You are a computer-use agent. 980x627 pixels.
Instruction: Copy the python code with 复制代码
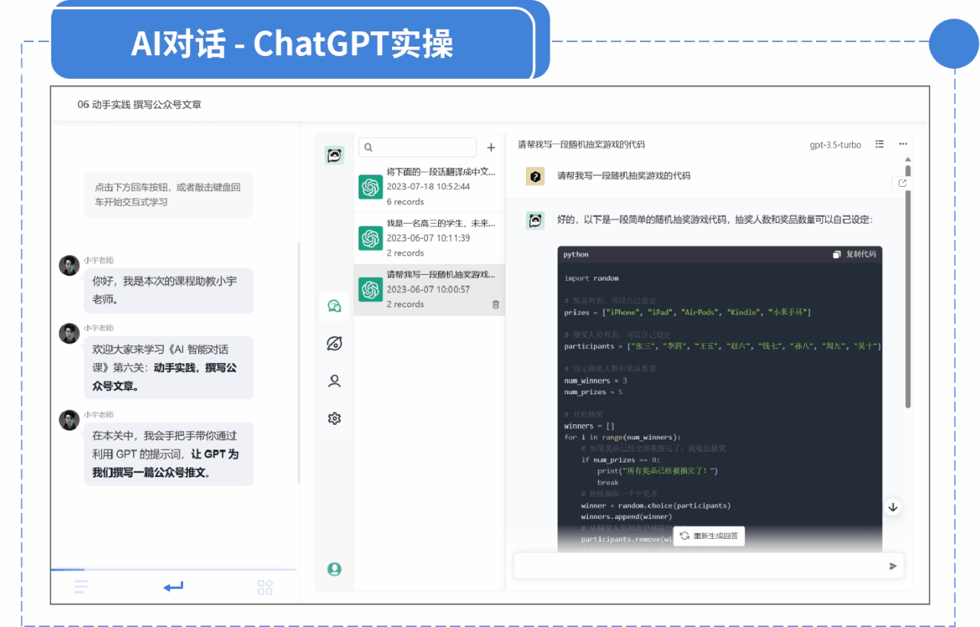(854, 254)
